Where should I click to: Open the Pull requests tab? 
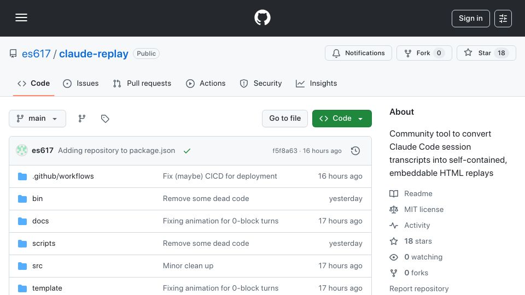pos(142,83)
